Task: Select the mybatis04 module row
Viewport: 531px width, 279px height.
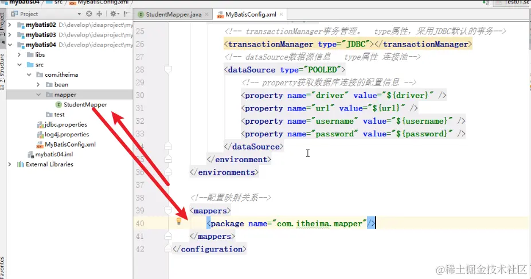Action: tap(70, 45)
